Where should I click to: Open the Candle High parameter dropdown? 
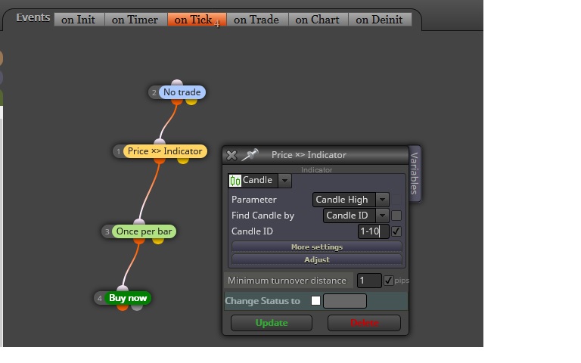(382, 200)
